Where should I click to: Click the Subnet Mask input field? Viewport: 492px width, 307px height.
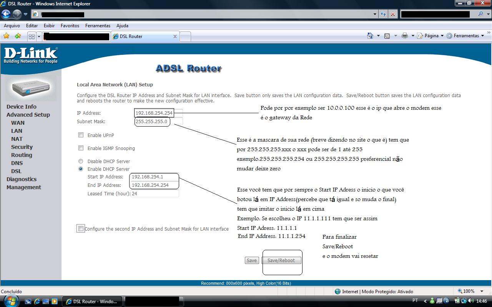(x=159, y=122)
